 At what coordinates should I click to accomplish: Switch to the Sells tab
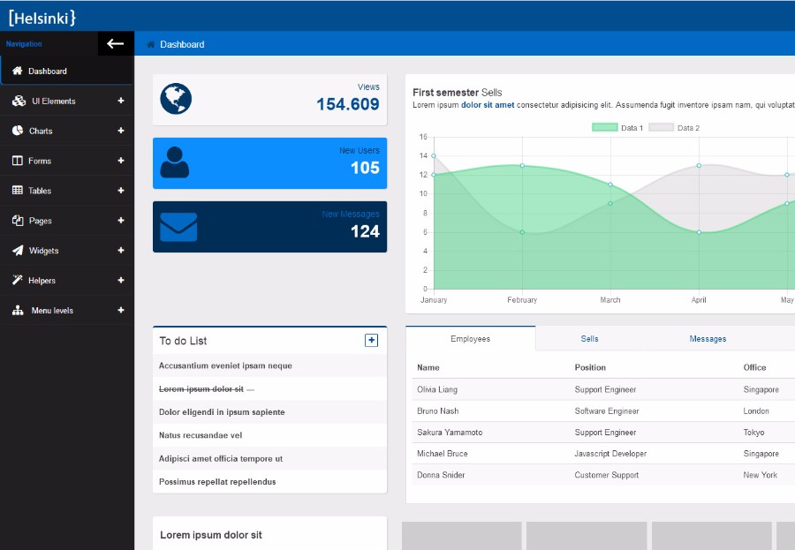[589, 338]
